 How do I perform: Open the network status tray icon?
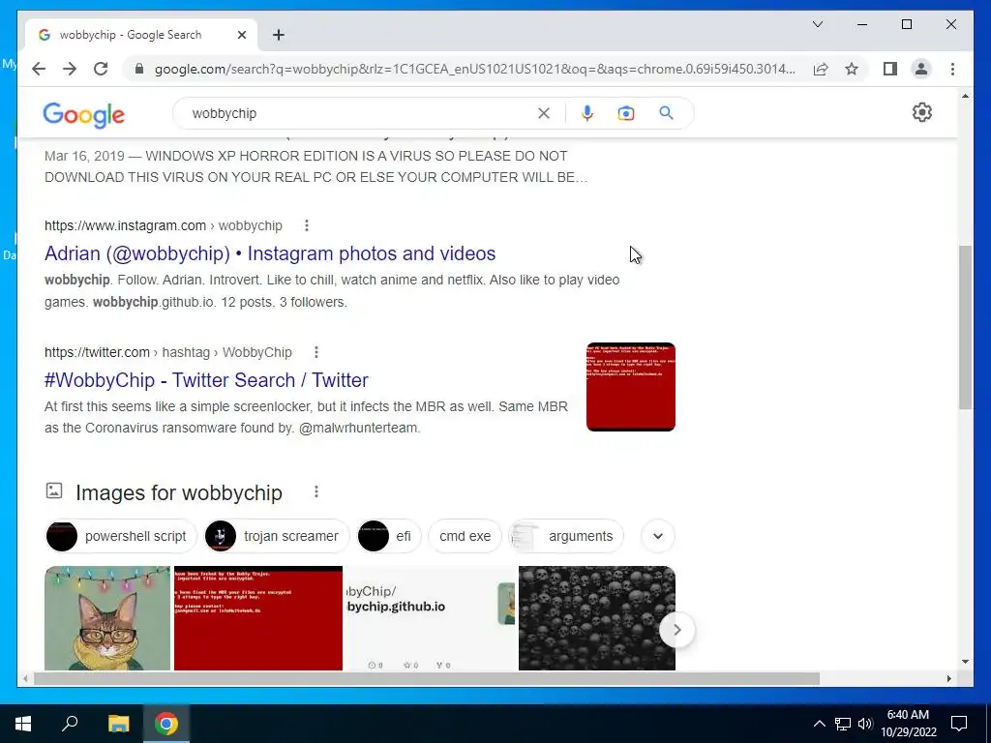tap(843, 724)
